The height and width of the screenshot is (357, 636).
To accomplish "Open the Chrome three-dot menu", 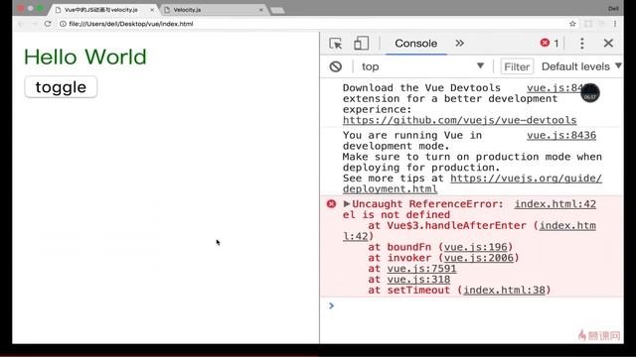I will [615, 24].
